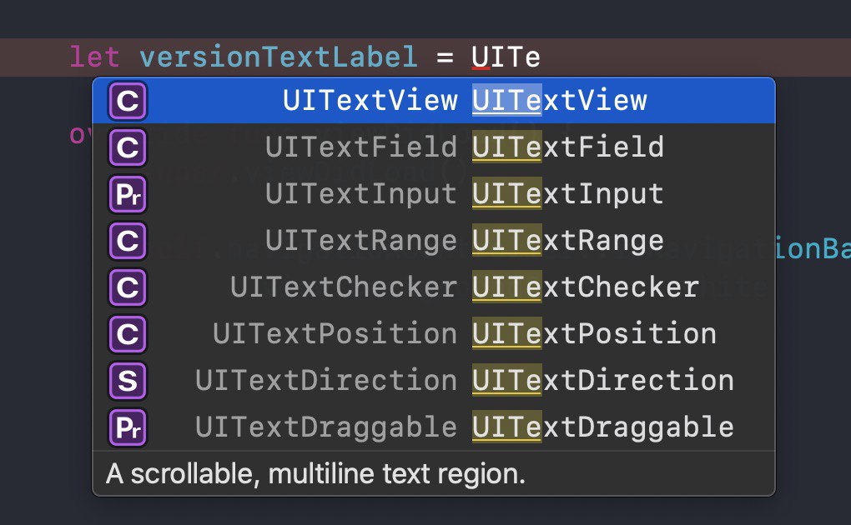Viewport: 851px width, 525px height.
Task: Click the class icon beside UITextRange
Action: [128, 241]
